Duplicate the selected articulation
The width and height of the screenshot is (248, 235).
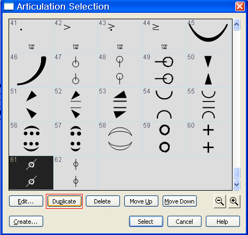(x=64, y=201)
